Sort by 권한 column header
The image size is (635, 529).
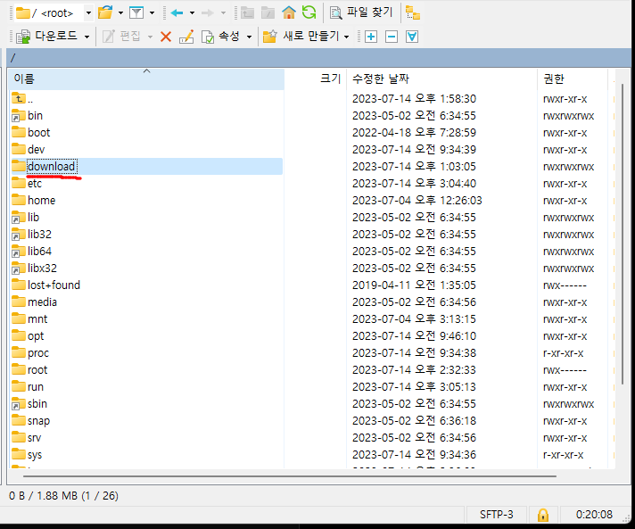coord(573,79)
